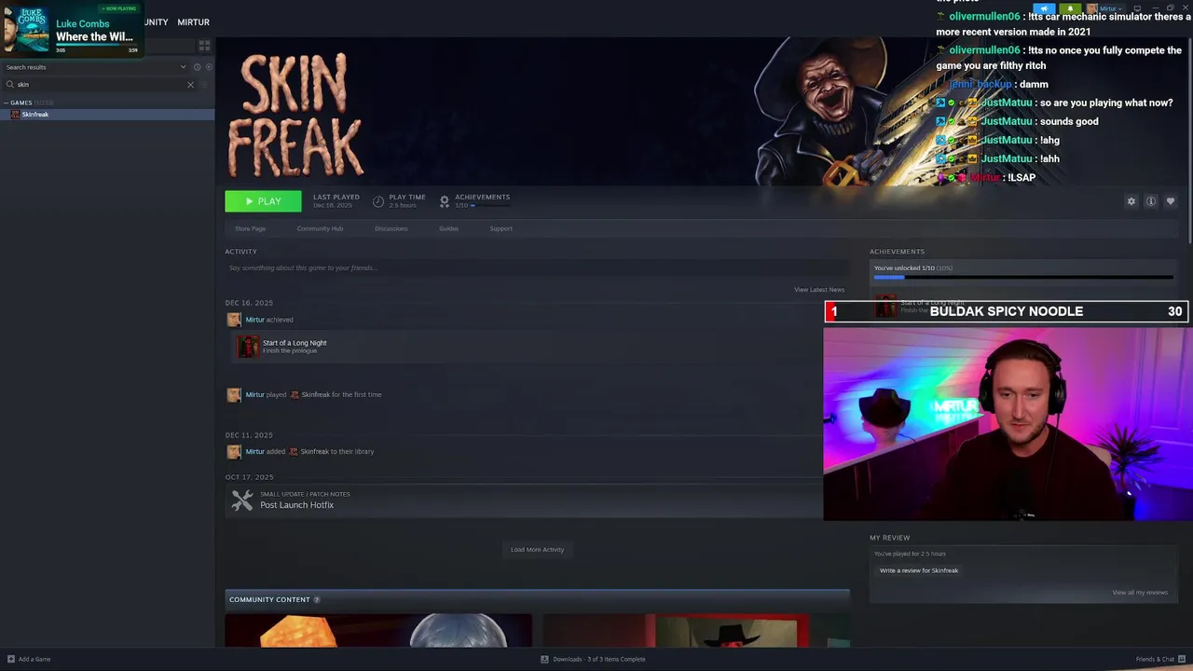This screenshot has width=1193, height=671.
Task: Click the MY REVIEW heading
Action: [x=889, y=538]
